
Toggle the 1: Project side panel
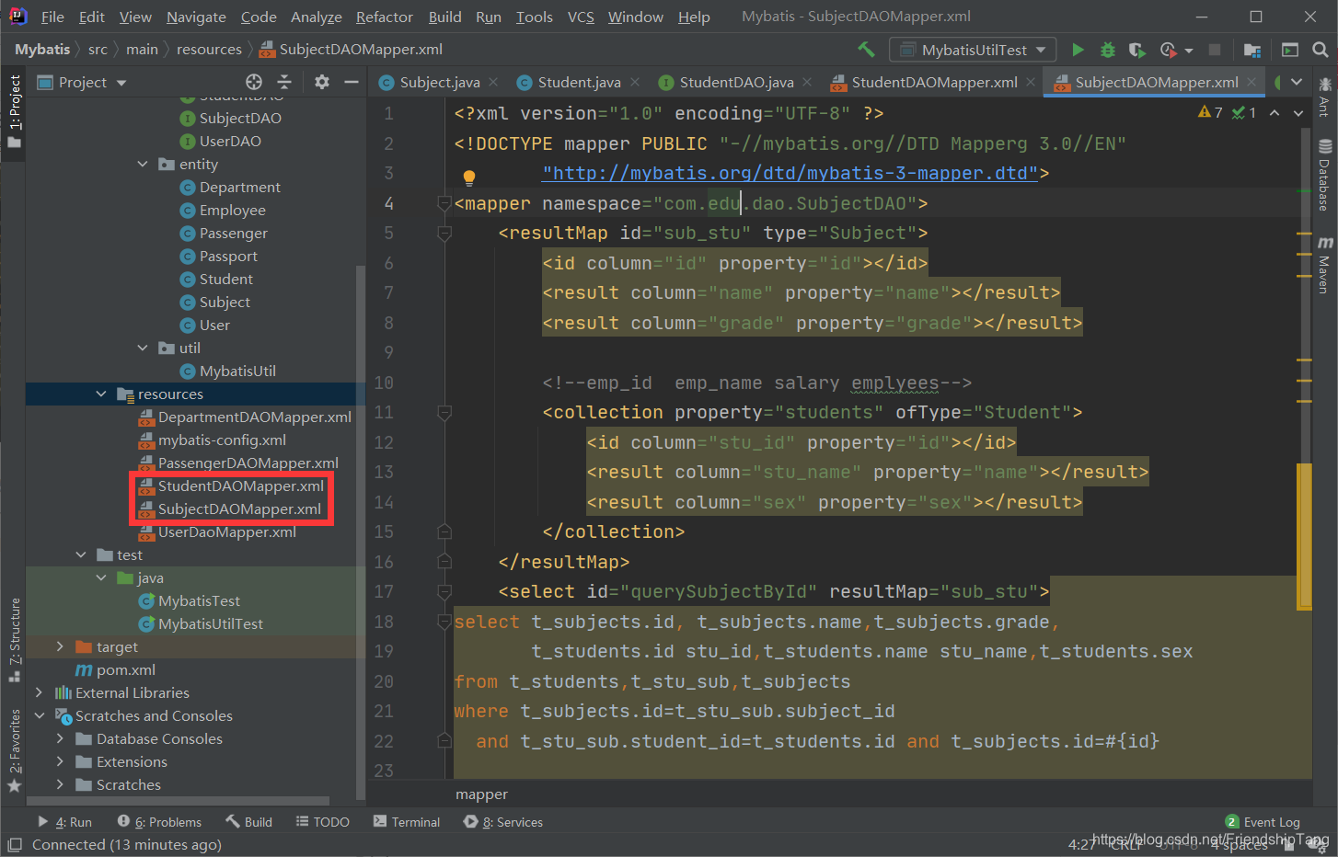[x=14, y=110]
